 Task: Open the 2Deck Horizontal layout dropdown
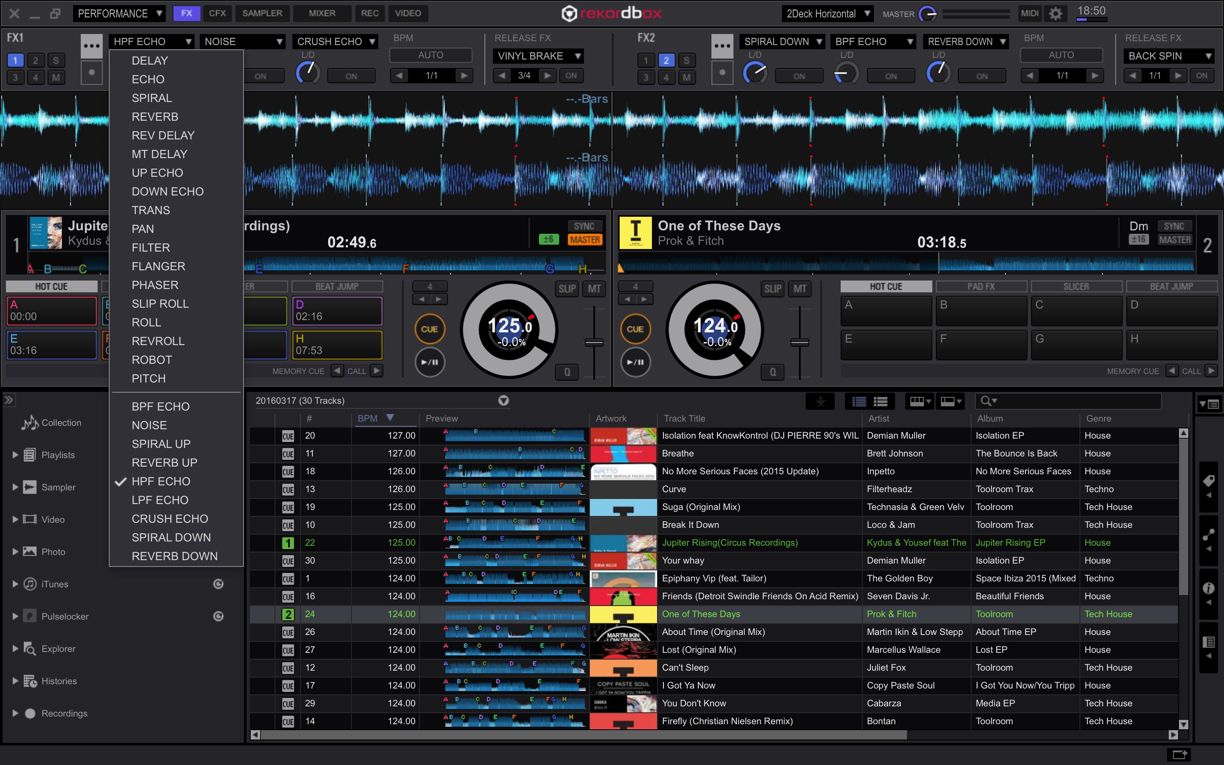pyautogui.click(x=828, y=13)
